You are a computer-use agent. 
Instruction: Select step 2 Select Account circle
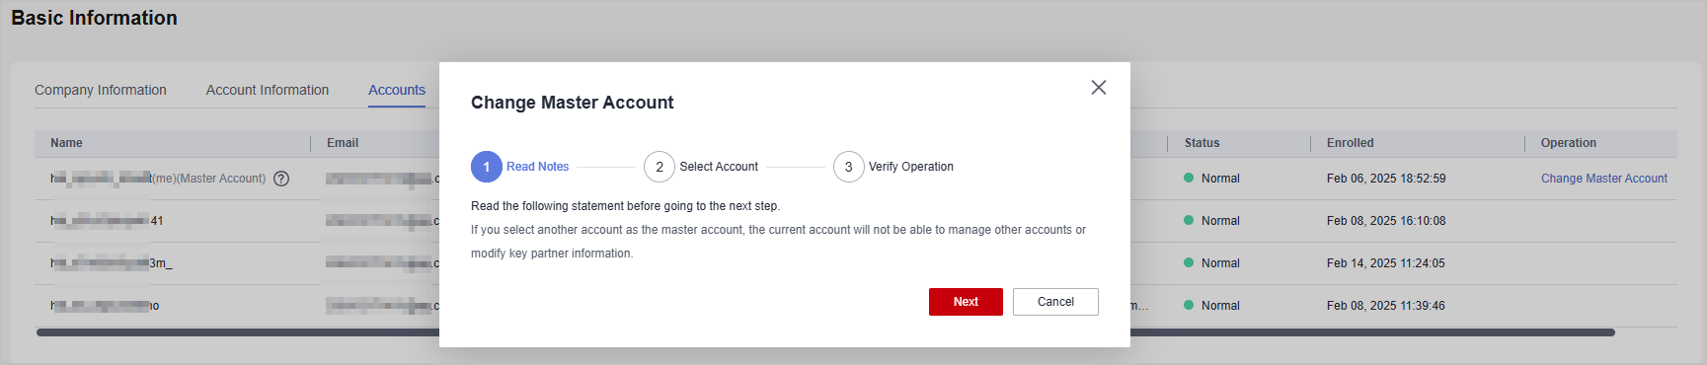point(660,167)
